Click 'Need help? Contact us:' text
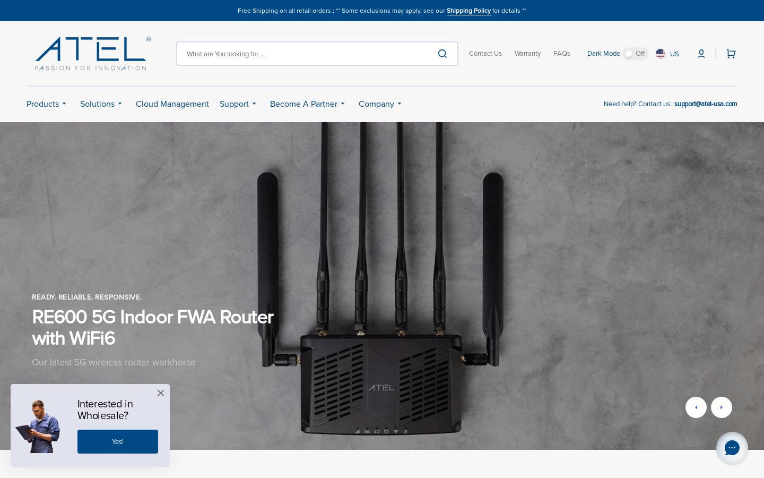Viewport: 764px width, 478px height. [637, 104]
